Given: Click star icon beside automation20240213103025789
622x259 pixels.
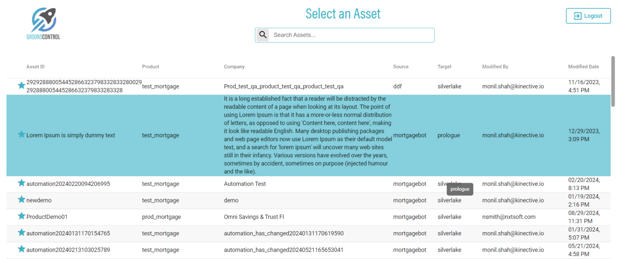Looking at the screenshot, I should 21,249.
